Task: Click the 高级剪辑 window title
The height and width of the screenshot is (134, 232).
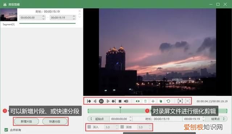Action: [x=14, y=4]
